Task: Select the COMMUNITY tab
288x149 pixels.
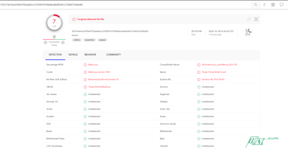Action: pyautogui.click(x=113, y=55)
